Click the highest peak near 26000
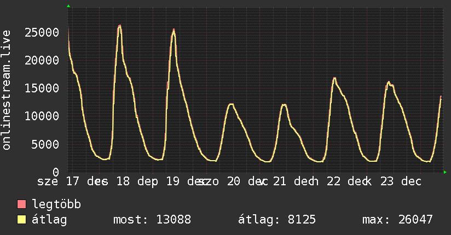Viewport: 451px width, 235px height. 120,26
